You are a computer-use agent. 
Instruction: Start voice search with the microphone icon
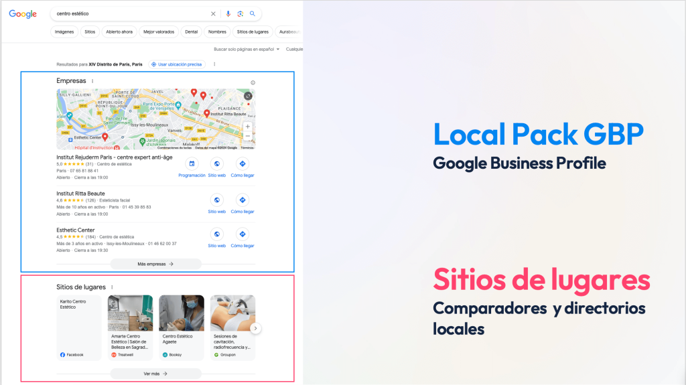(x=228, y=13)
